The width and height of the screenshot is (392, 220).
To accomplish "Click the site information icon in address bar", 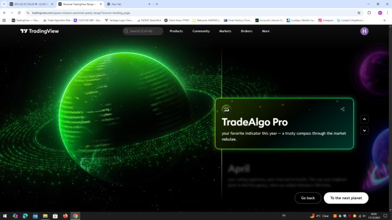I will coord(28,12).
